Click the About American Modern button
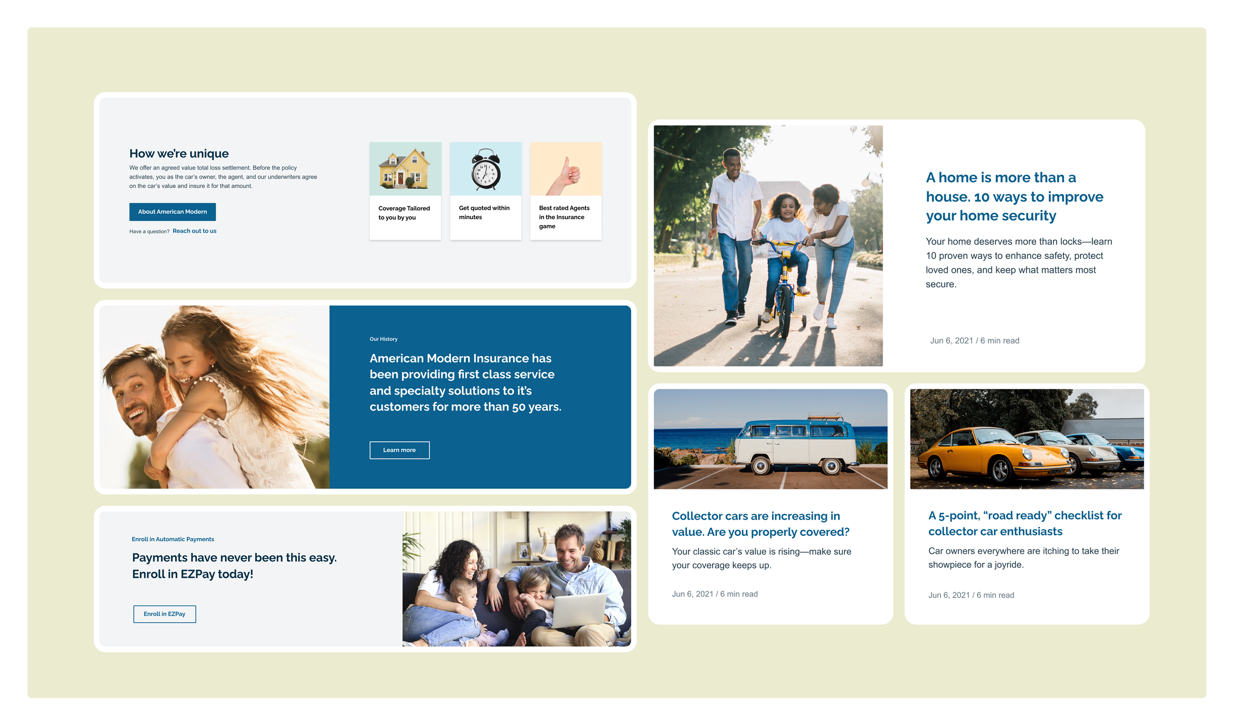This screenshot has width=1234, height=726. click(x=172, y=212)
